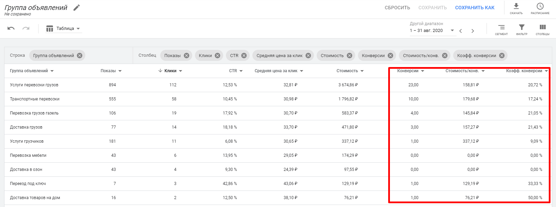Image resolution: width=556 pixels, height=207 pixels.
Task: Click the average CPC value 43,06 ₽
Action: (x=291, y=184)
